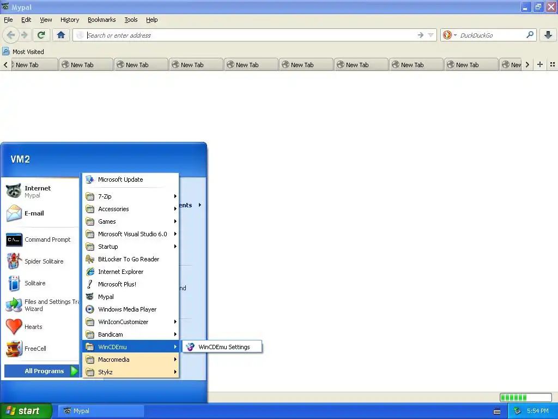Click the Most Visited bookmarks folder
558x419 pixels.
[23, 52]
